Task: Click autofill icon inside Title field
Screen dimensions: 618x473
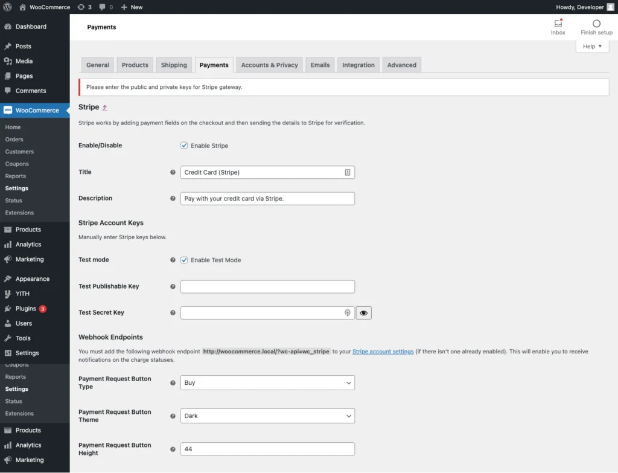Action: pos(347,172)
